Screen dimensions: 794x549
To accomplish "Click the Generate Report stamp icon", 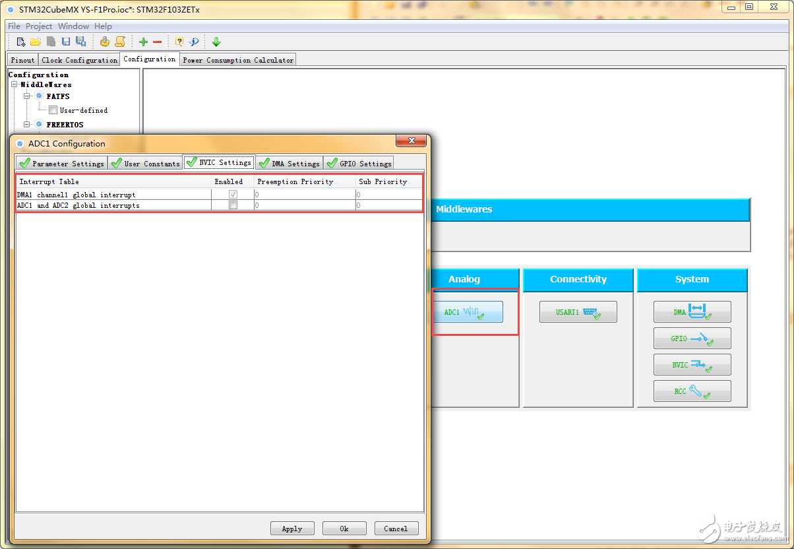I will click(x=104, y=42).
